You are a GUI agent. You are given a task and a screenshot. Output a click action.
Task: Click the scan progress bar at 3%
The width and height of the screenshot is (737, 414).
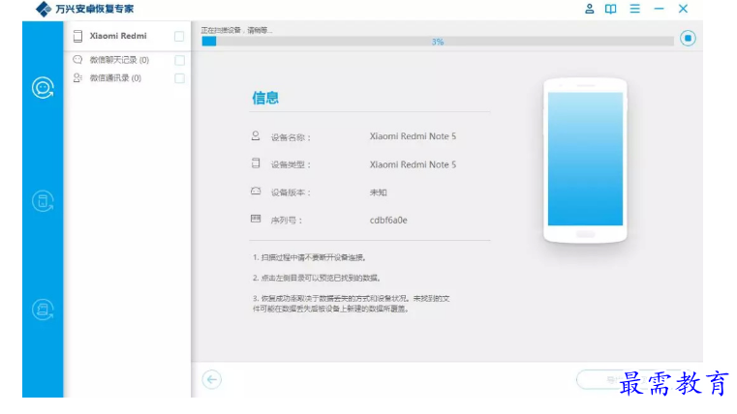(x=438, y=42)
